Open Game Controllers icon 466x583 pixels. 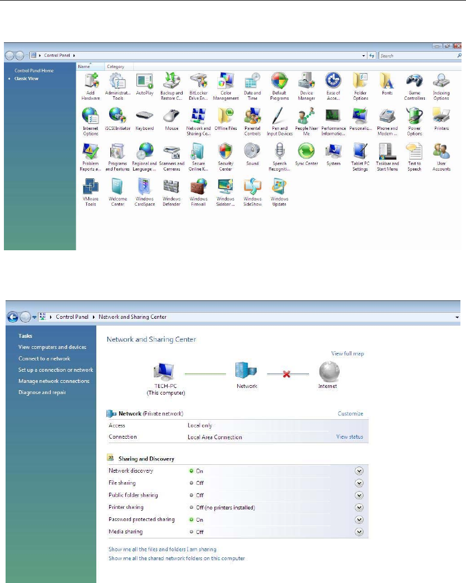point(414,86)
